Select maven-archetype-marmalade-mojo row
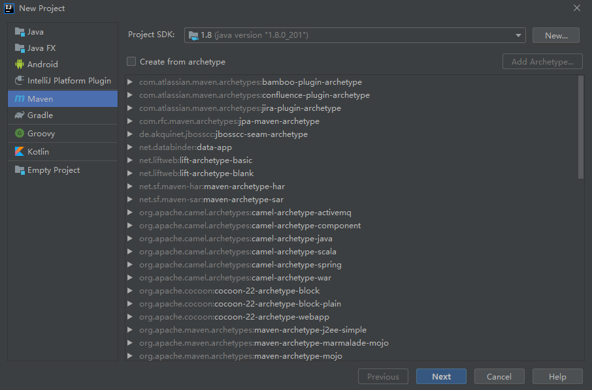This screenshot has width=592, height=390. [352, 342]
